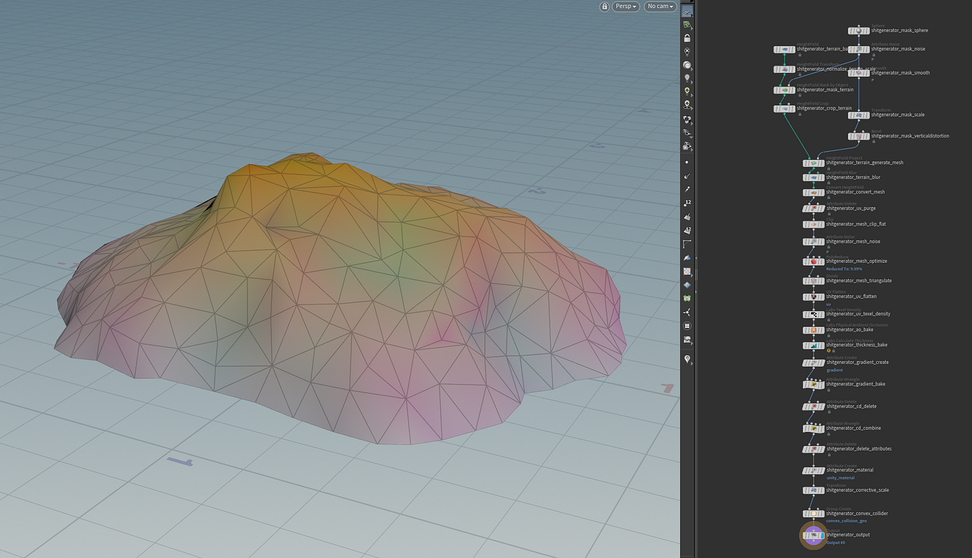The width and height of the screenshot is (972, 558).
Task: Click the shitgenerator_delete_attributes node name
Action: pos(859,449)
